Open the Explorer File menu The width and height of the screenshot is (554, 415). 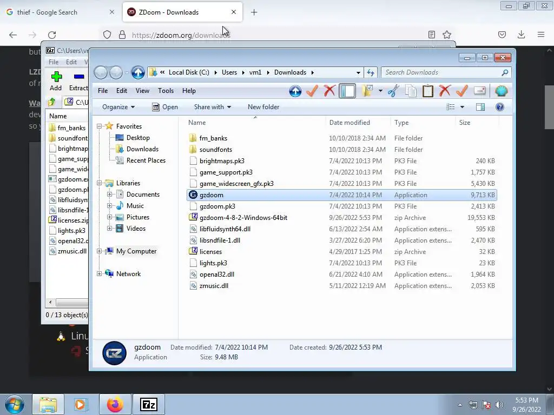pyautogui.click(x=103, y=91)
